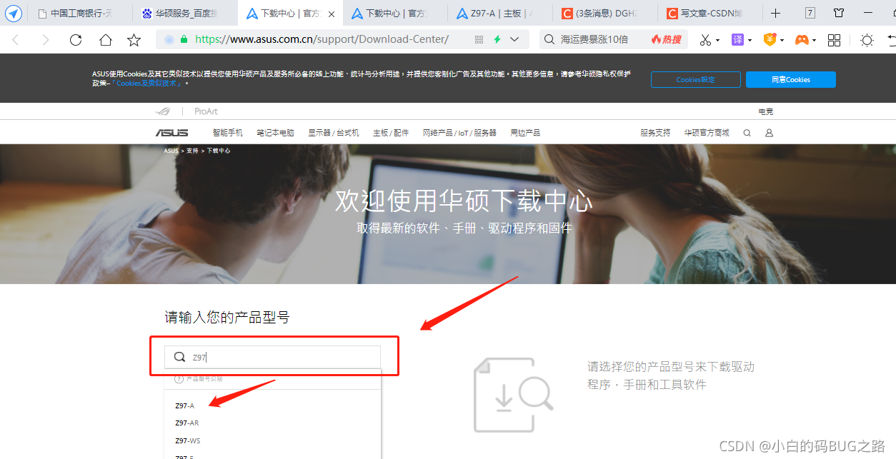Select Z97-WS from suggestions
The width and height of the screenshot is (896, 459).
(188, 441)
